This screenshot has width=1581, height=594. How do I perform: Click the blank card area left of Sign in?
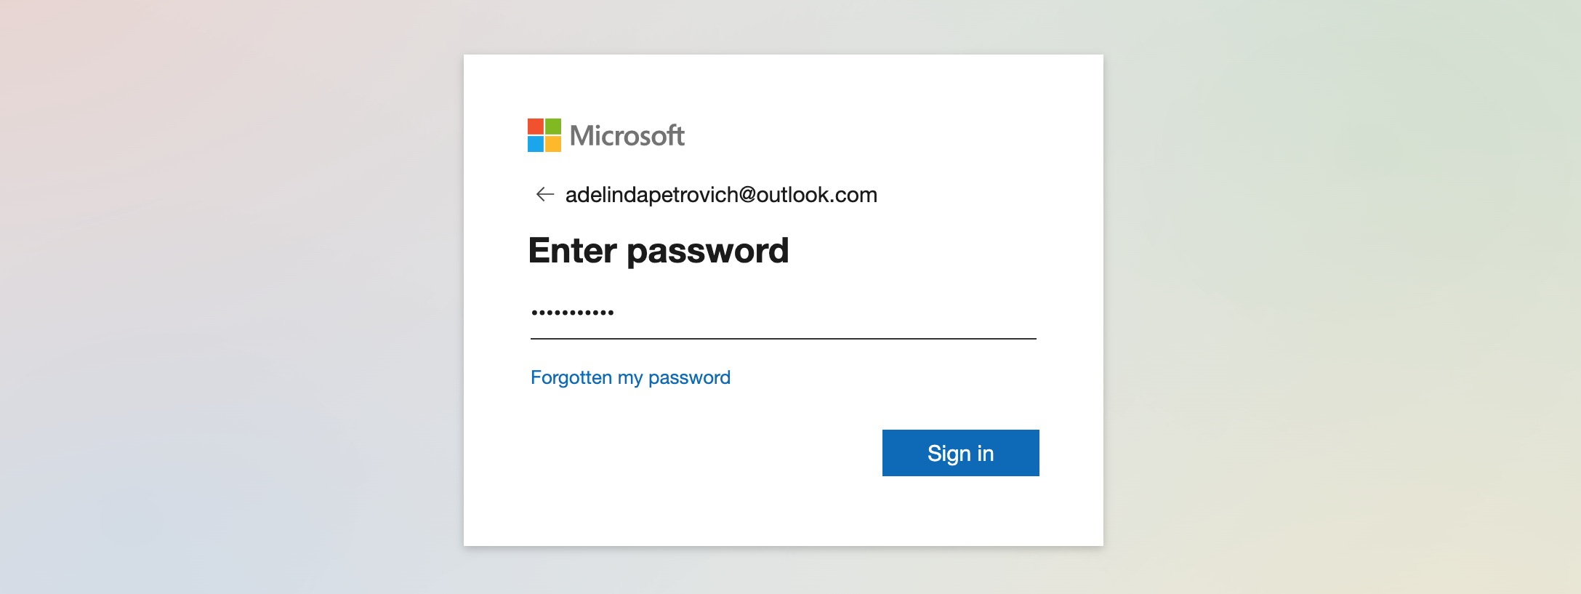691,453
